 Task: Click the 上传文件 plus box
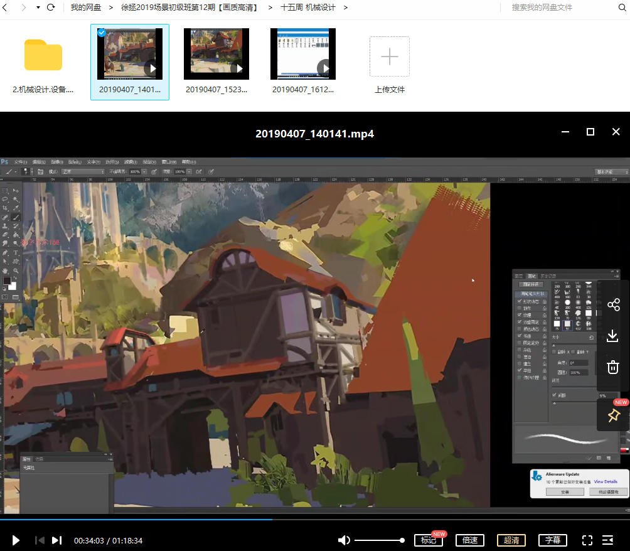389,56
